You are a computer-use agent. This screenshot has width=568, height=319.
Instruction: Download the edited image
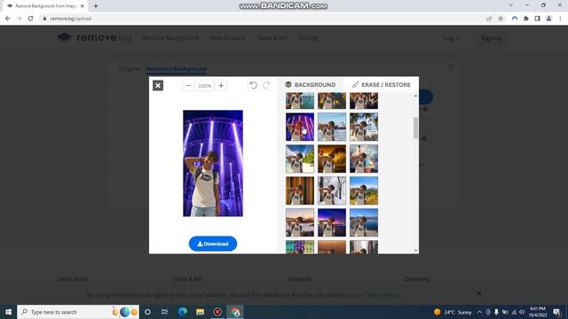213,244
